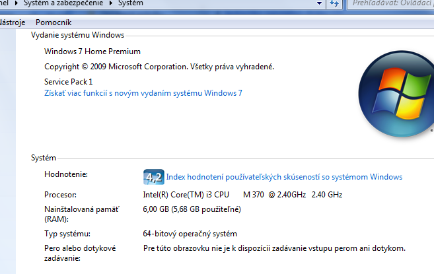This screenshot has width=434, height=274.
Task: Open the Pomocník menu
Action: [x=54, y=22]
